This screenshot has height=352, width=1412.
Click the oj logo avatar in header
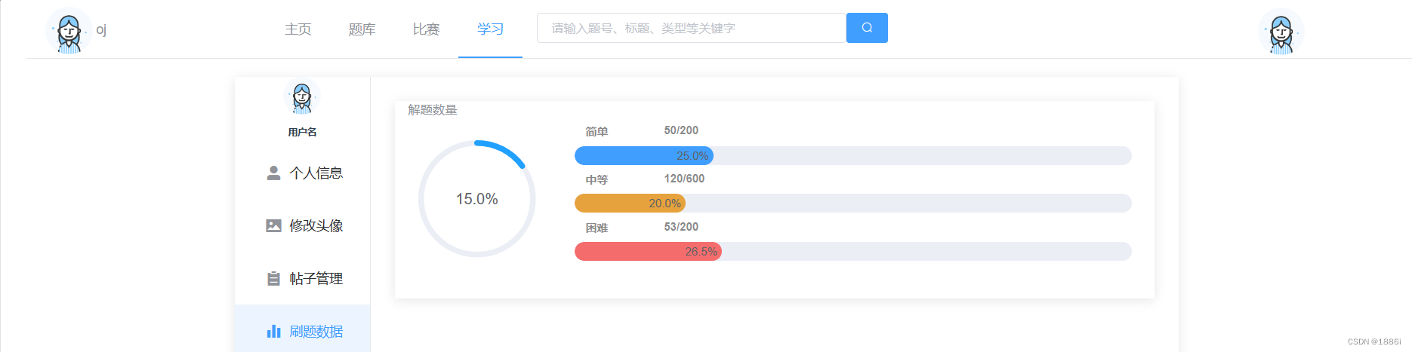click(69, 31)
